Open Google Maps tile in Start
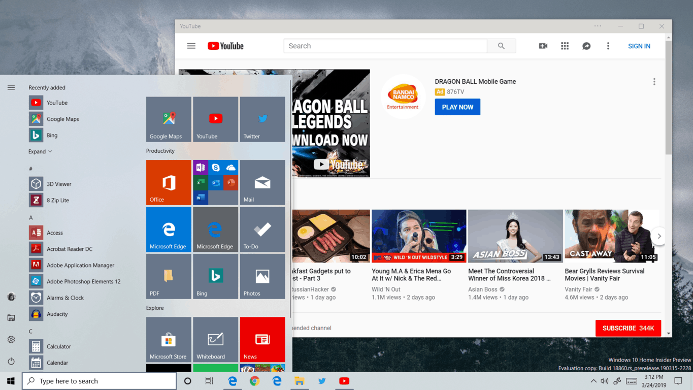Image resolution: width=693 pixels, height=390 pixels. point(169,119)
